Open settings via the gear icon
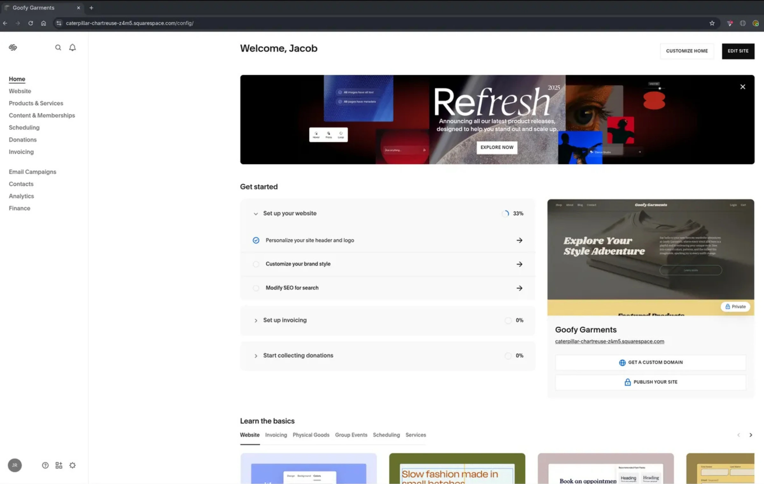Image resolution: width=764 pixels, height=484 pixels. click(72, 465)
